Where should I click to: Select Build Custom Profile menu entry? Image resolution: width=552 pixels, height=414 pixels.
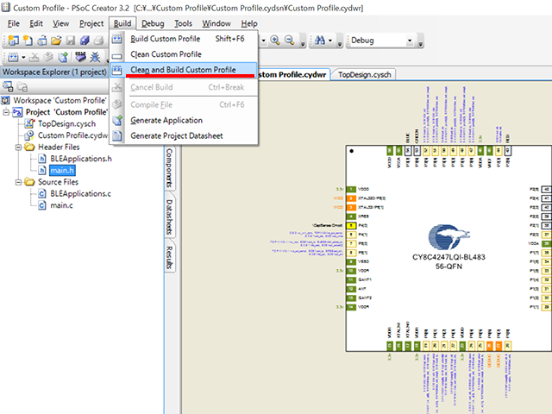(184, 39)
